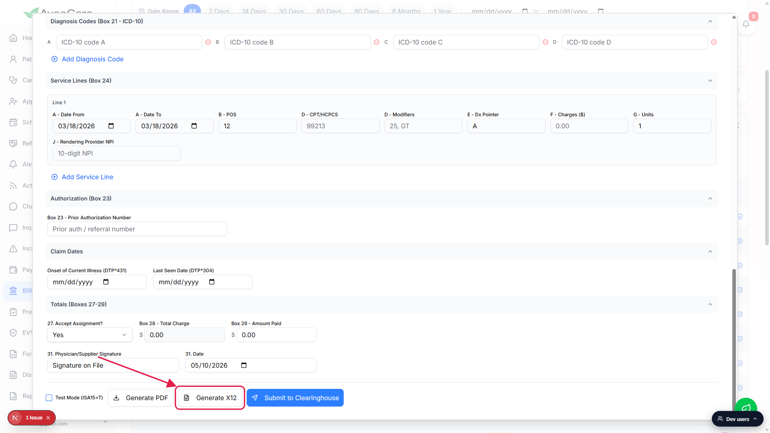The height and width of the screenshot is (433, 770).
Task: Select the 7 Days range tab
Action: coord(219,10)
